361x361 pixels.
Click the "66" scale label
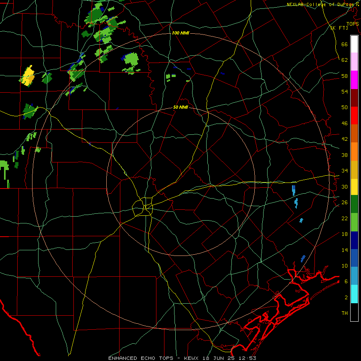pos(345,44)
